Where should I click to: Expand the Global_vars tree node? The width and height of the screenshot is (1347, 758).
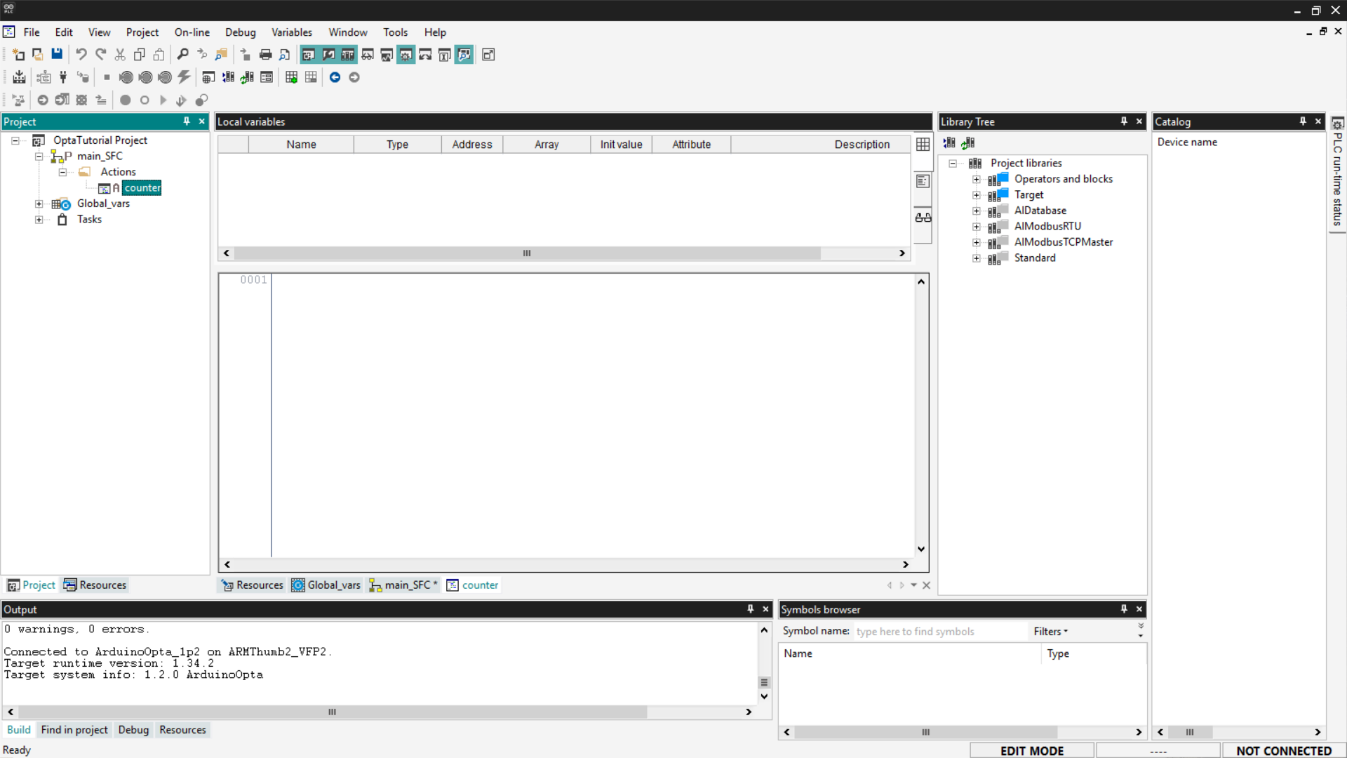pos(39,204)
